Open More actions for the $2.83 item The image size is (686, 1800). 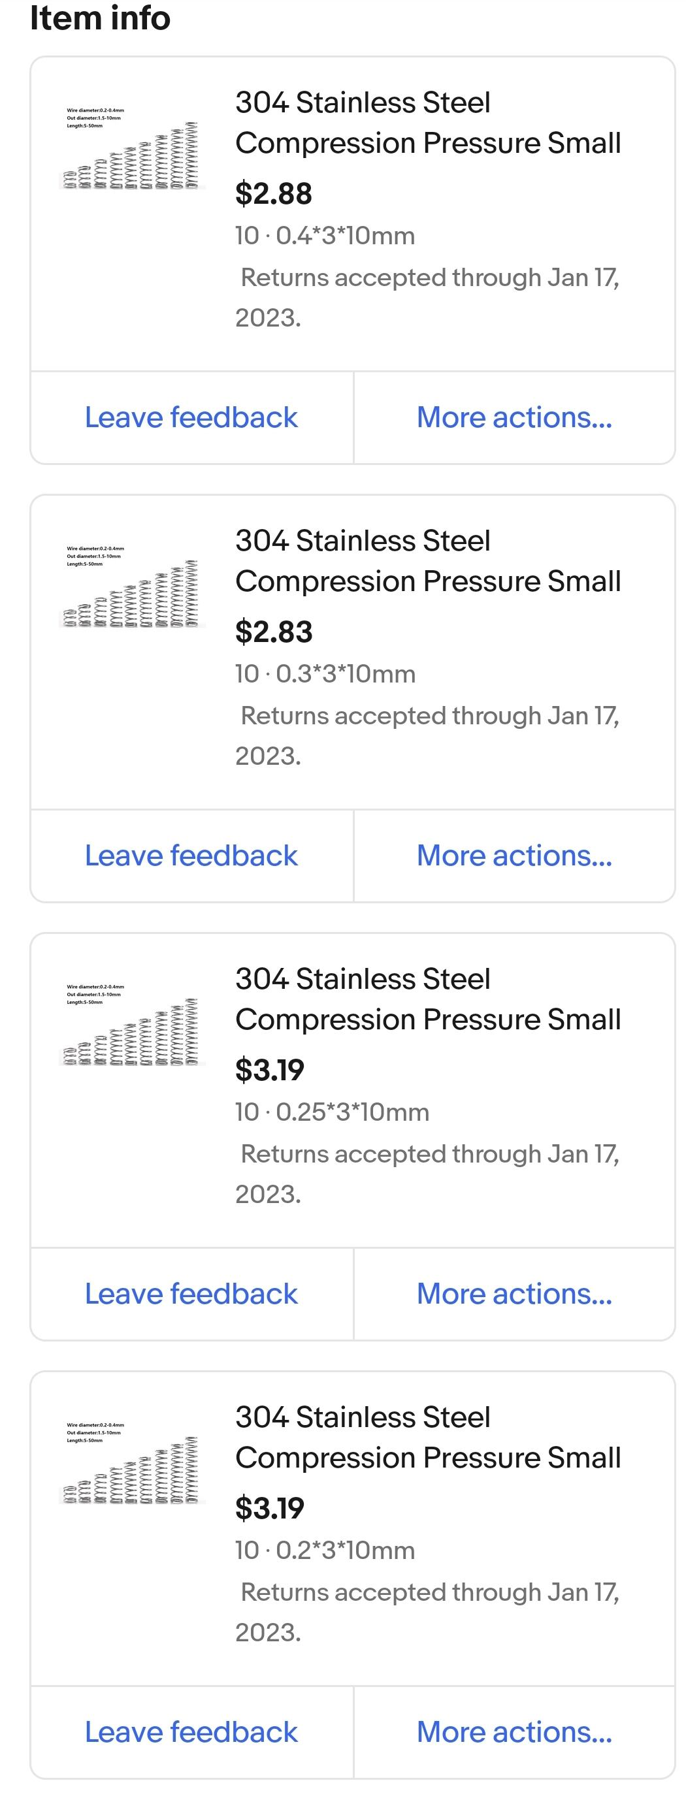tap(514, 856)
